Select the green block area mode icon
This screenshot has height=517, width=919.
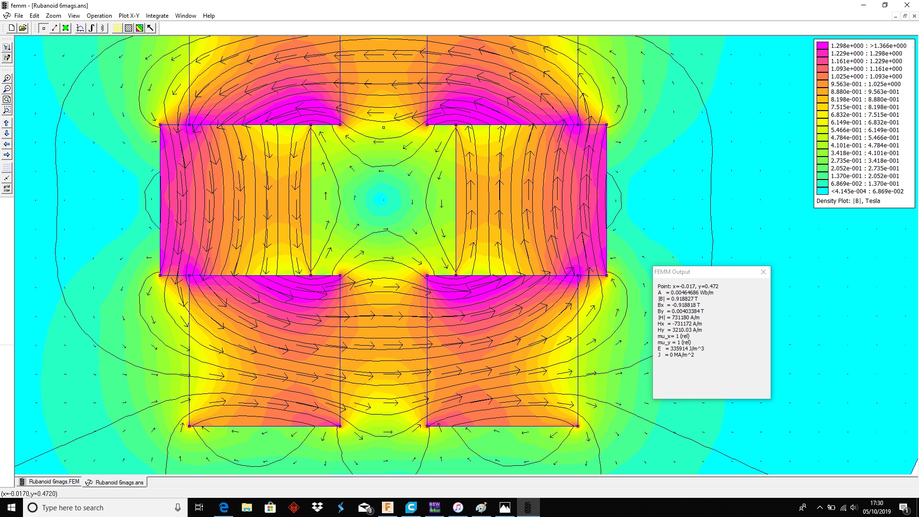tap(66, 28)
